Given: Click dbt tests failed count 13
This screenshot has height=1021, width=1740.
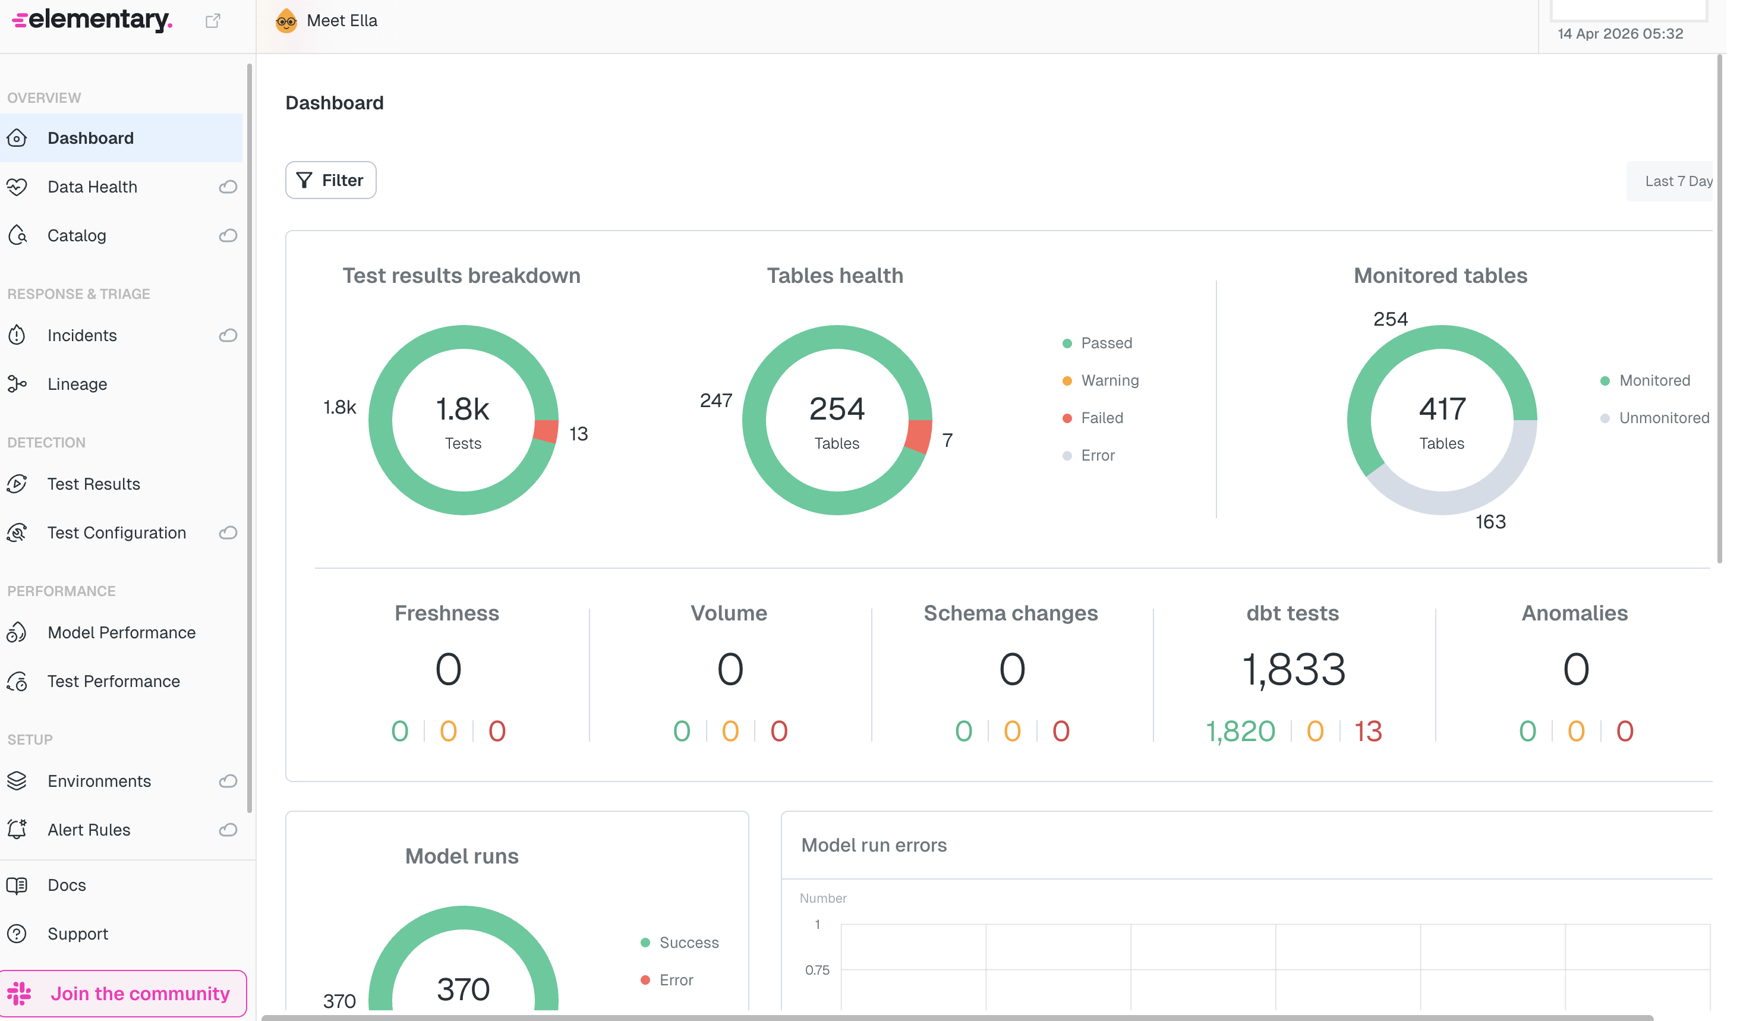Looking at the screenshot, I should 1367,731.
